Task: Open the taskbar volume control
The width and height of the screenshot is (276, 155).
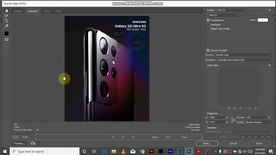Action: (x=245, y=151)
